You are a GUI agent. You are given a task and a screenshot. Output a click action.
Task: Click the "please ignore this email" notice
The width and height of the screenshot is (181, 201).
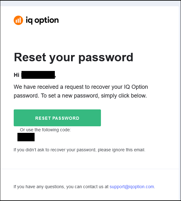(x=121, y=150)
